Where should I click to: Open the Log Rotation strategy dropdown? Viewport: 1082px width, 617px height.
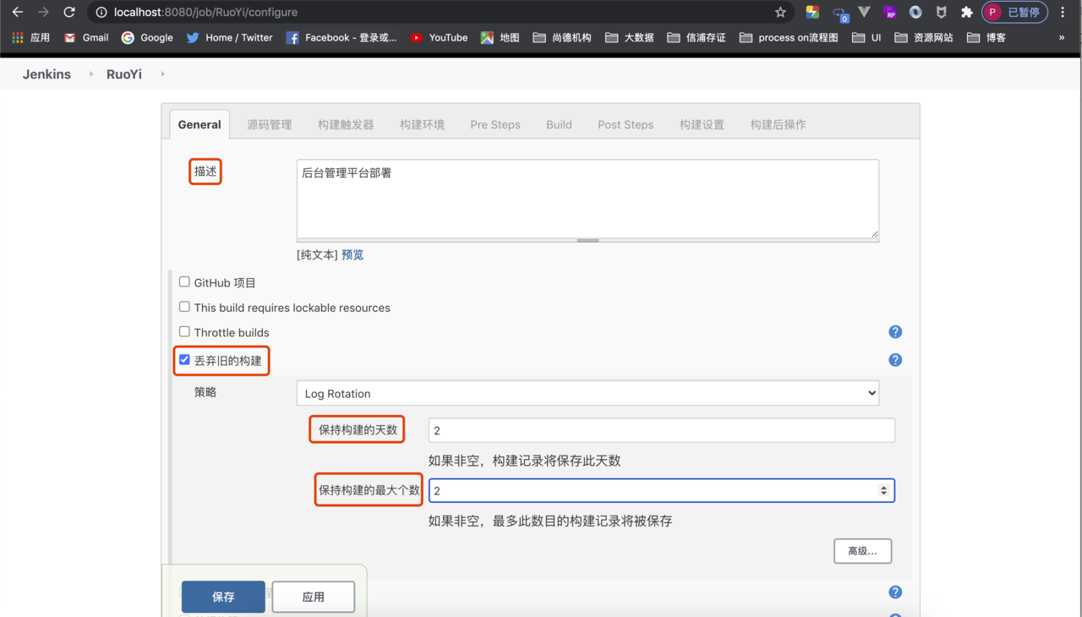(587, 393)
